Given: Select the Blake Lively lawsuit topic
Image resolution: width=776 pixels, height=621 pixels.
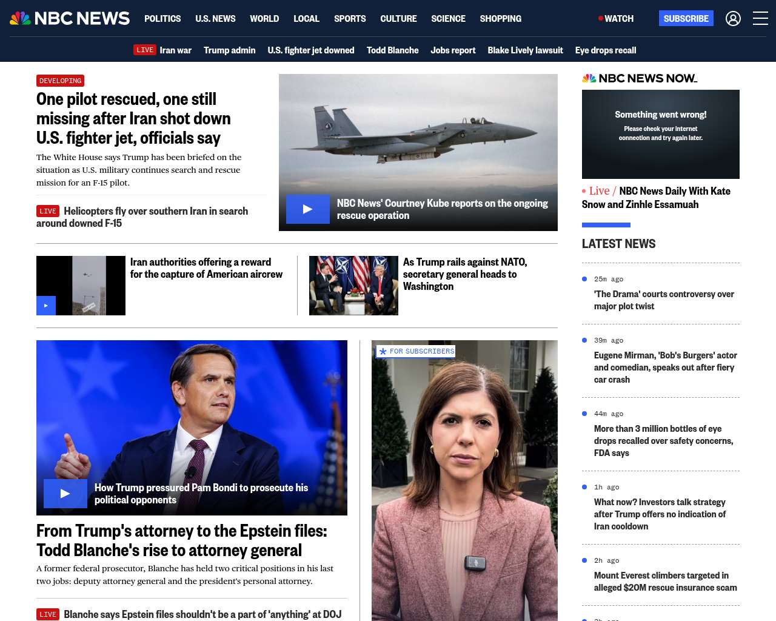Looking at the screenshot, I should [x=525, y=50].
